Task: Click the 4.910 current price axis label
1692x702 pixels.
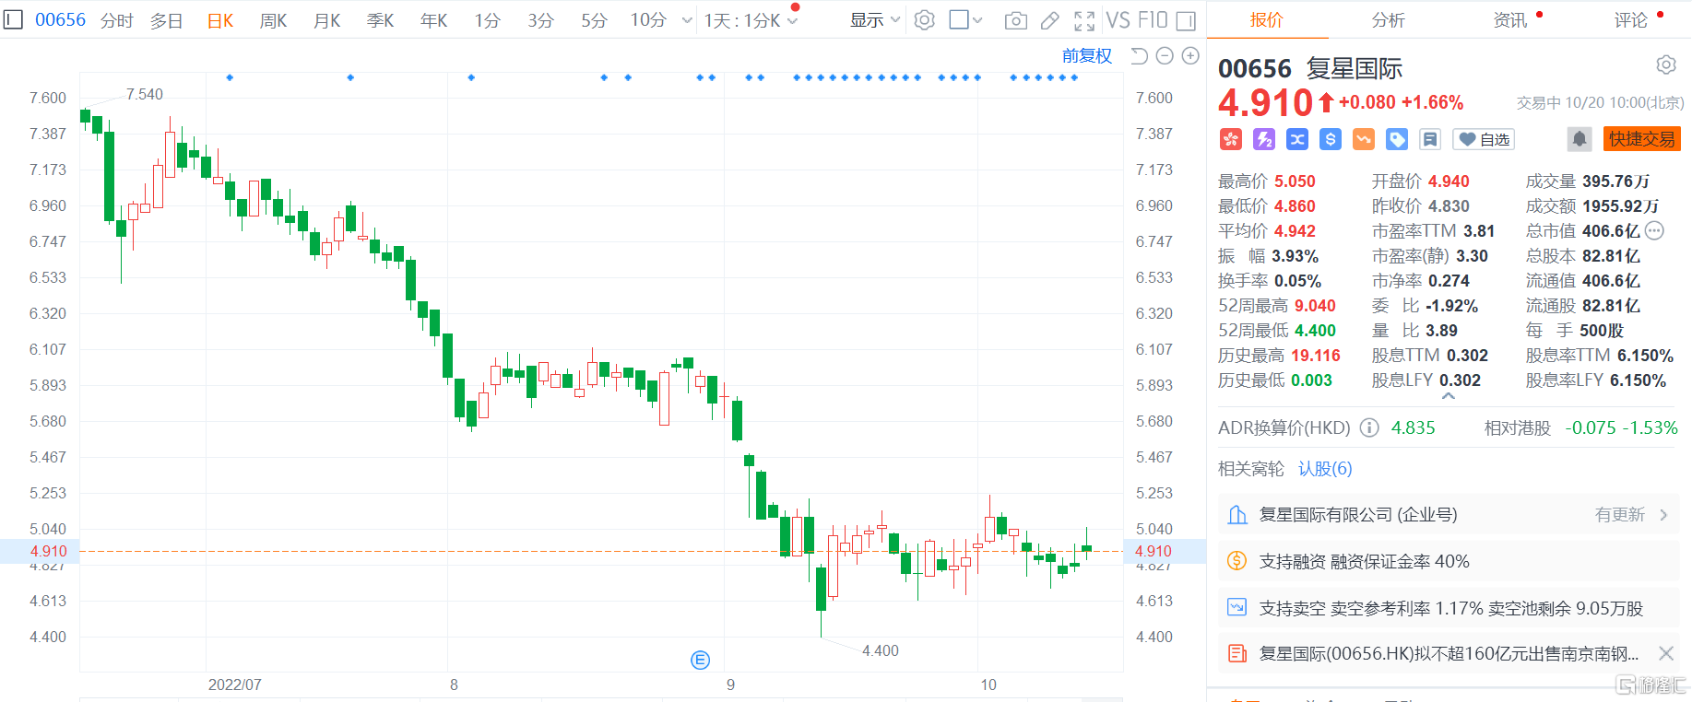Action: point(48,551)
